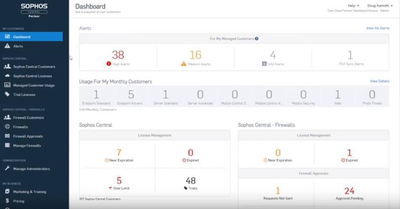Click the Sophos Central Licenses cloud icon

7,76
